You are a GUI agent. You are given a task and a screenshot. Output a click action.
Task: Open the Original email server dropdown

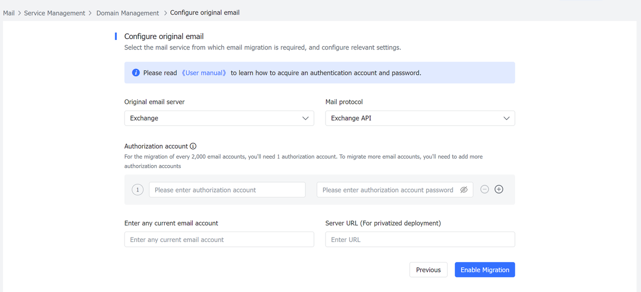219,118
